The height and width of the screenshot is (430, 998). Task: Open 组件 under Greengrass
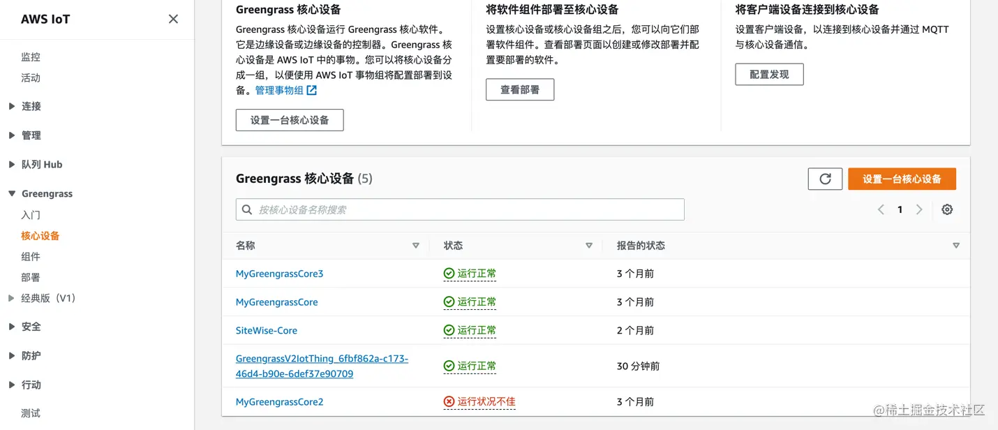31,256
